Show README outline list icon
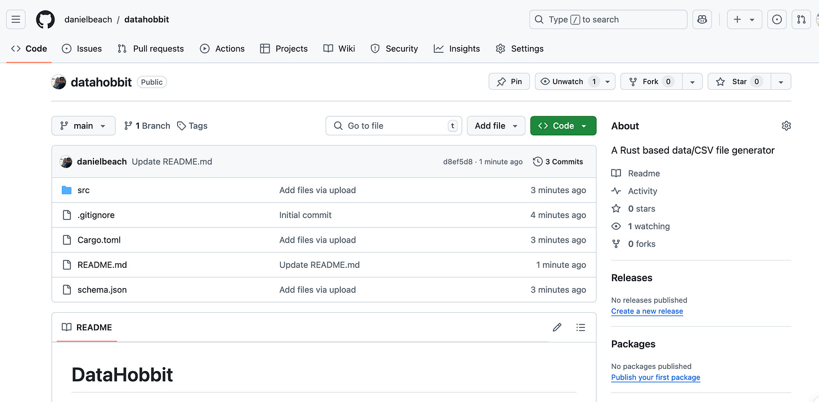 pyautogui.click(x=581, y=327)
